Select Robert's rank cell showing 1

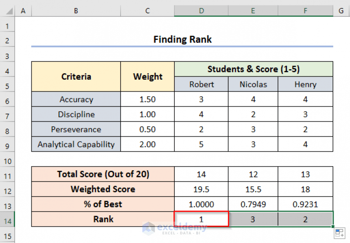tap(201, 219)
